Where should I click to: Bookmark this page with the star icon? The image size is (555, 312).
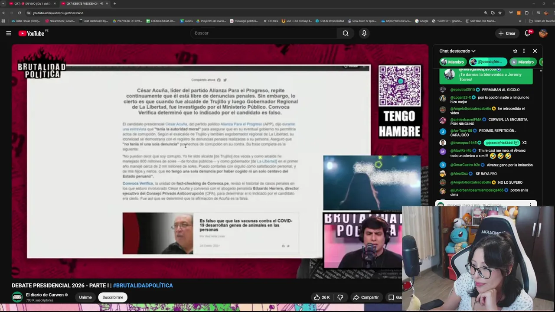tap(500, 13)
